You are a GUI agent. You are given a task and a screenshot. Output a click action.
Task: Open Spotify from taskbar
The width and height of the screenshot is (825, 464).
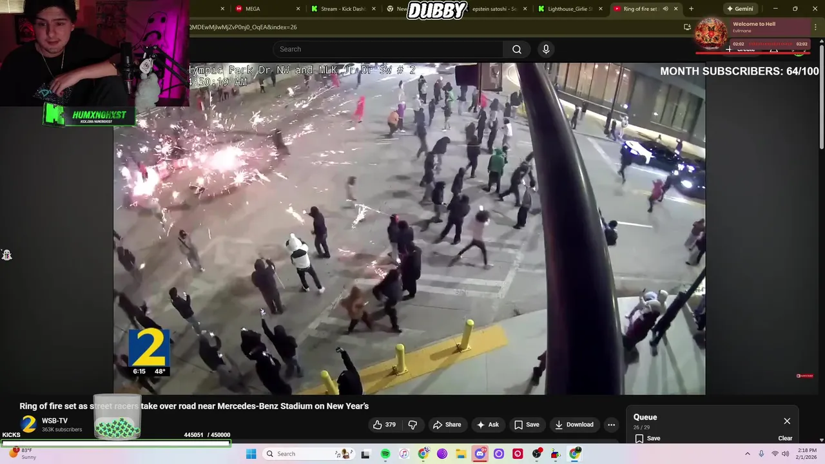click(x=385, y=454)
